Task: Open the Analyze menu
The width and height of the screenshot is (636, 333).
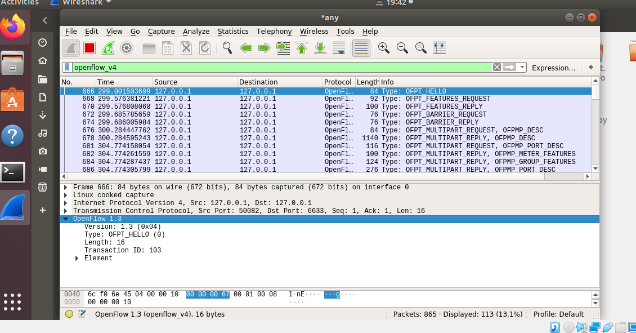Action: [x=196, y=31]
